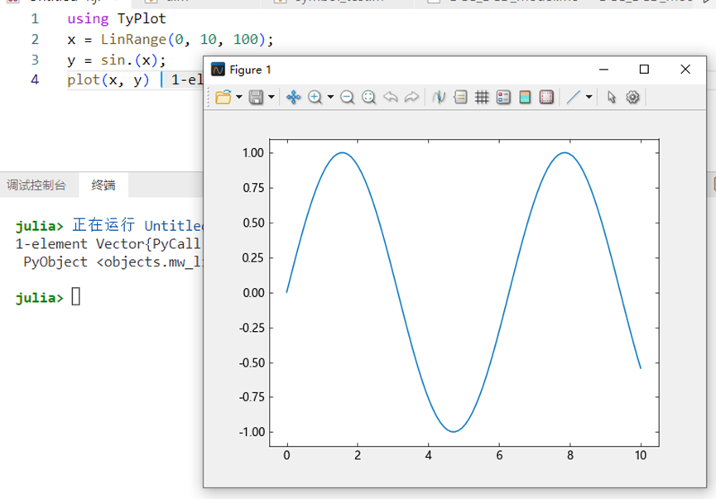This screenshot has width=716, height=499.
Task: Click the x-axis label 4
Action: (428, 455)
